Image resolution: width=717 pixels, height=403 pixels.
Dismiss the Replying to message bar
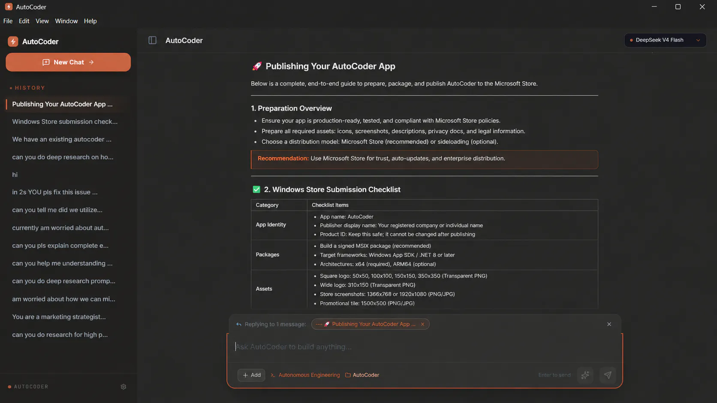pos(609,324)
